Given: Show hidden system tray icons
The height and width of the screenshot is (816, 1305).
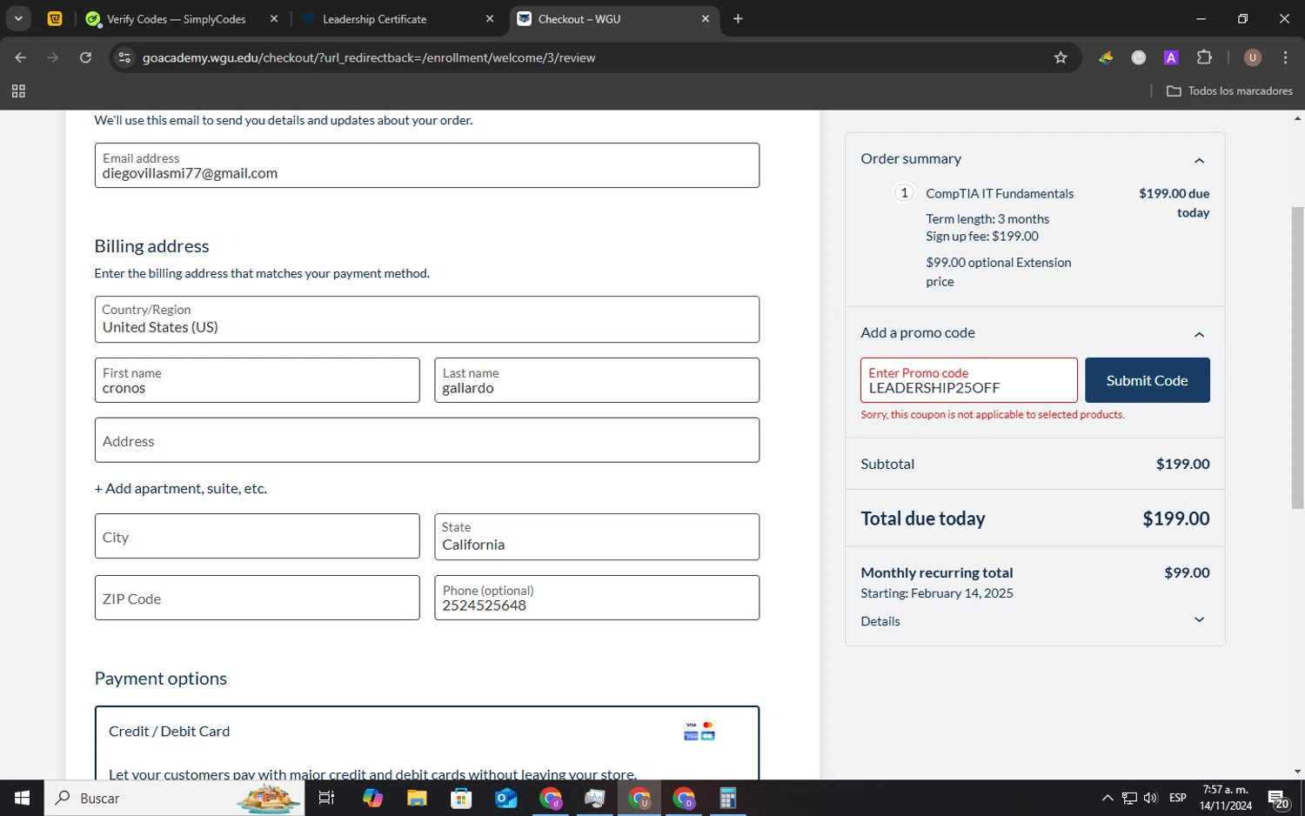Looking at the screenshot, I should (x=1107, y=798).
